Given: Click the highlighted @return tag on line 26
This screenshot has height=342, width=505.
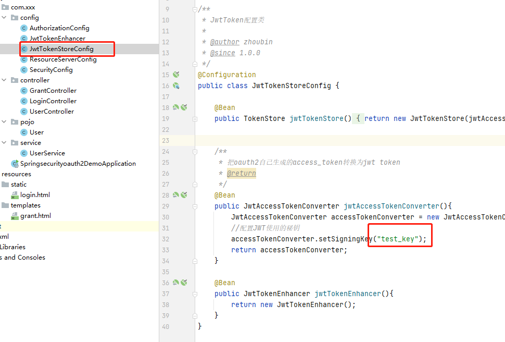Looking at the screenshot, I should [242, 173].
